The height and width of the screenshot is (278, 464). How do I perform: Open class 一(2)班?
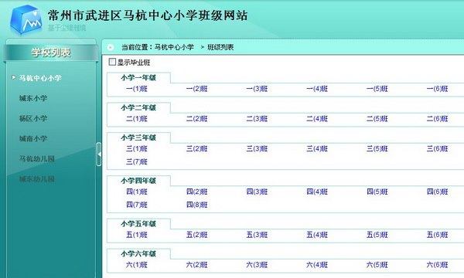click(196, 89)
